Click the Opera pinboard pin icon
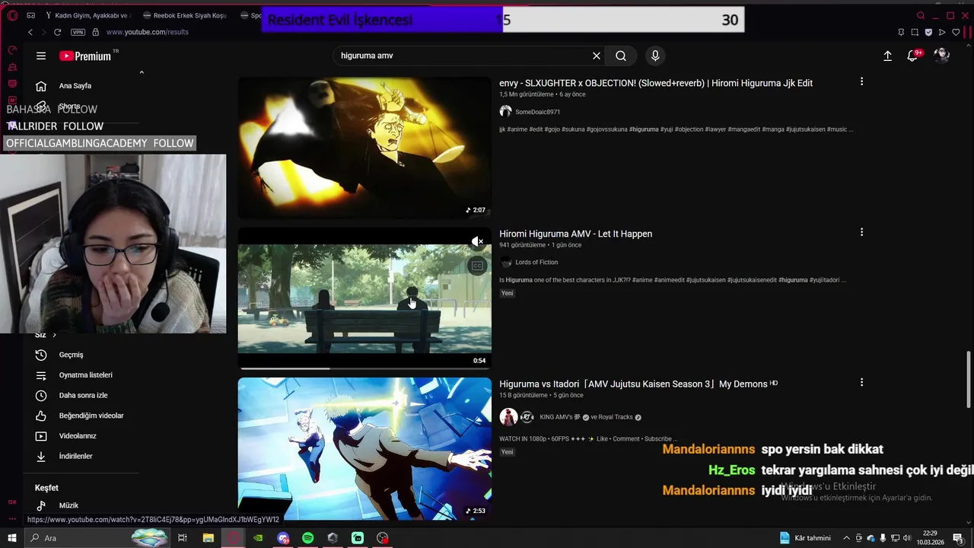The width and height of the screenshot is (974, 548). coord(901,32)
